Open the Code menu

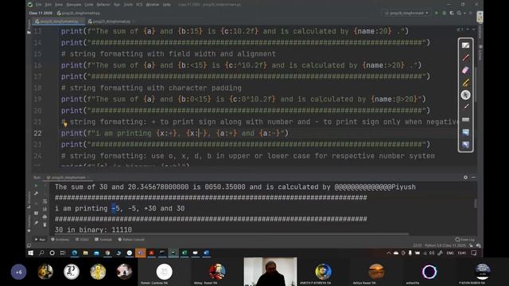coord(88,5)
